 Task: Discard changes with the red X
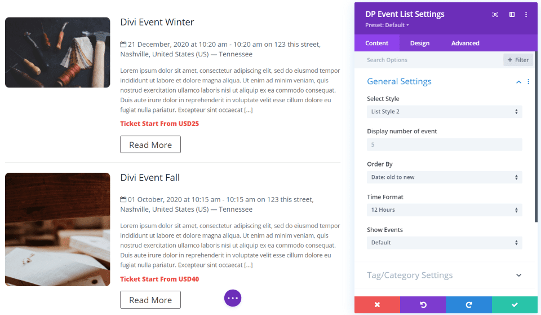377,305
